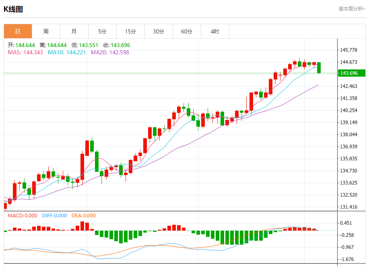Viewport: 369px width, 266px height.
Task: Click the -1.676 MACD axis label
Action: 347,259
